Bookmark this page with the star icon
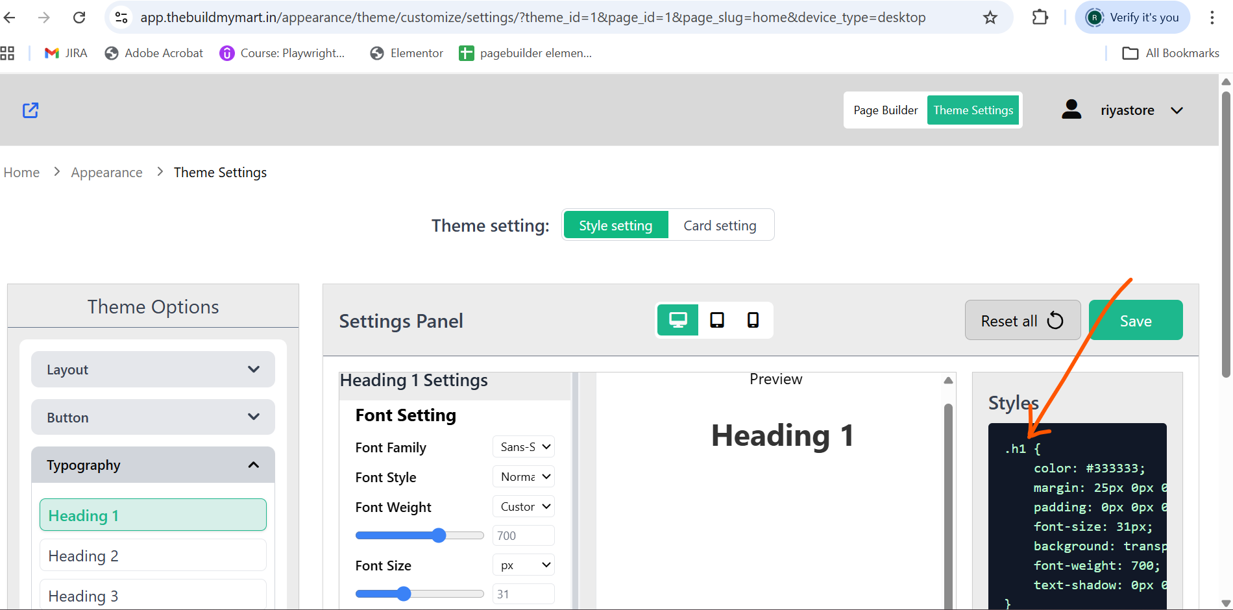The width and height of the screenshot is (1233, 610). [x=990, y=18]
